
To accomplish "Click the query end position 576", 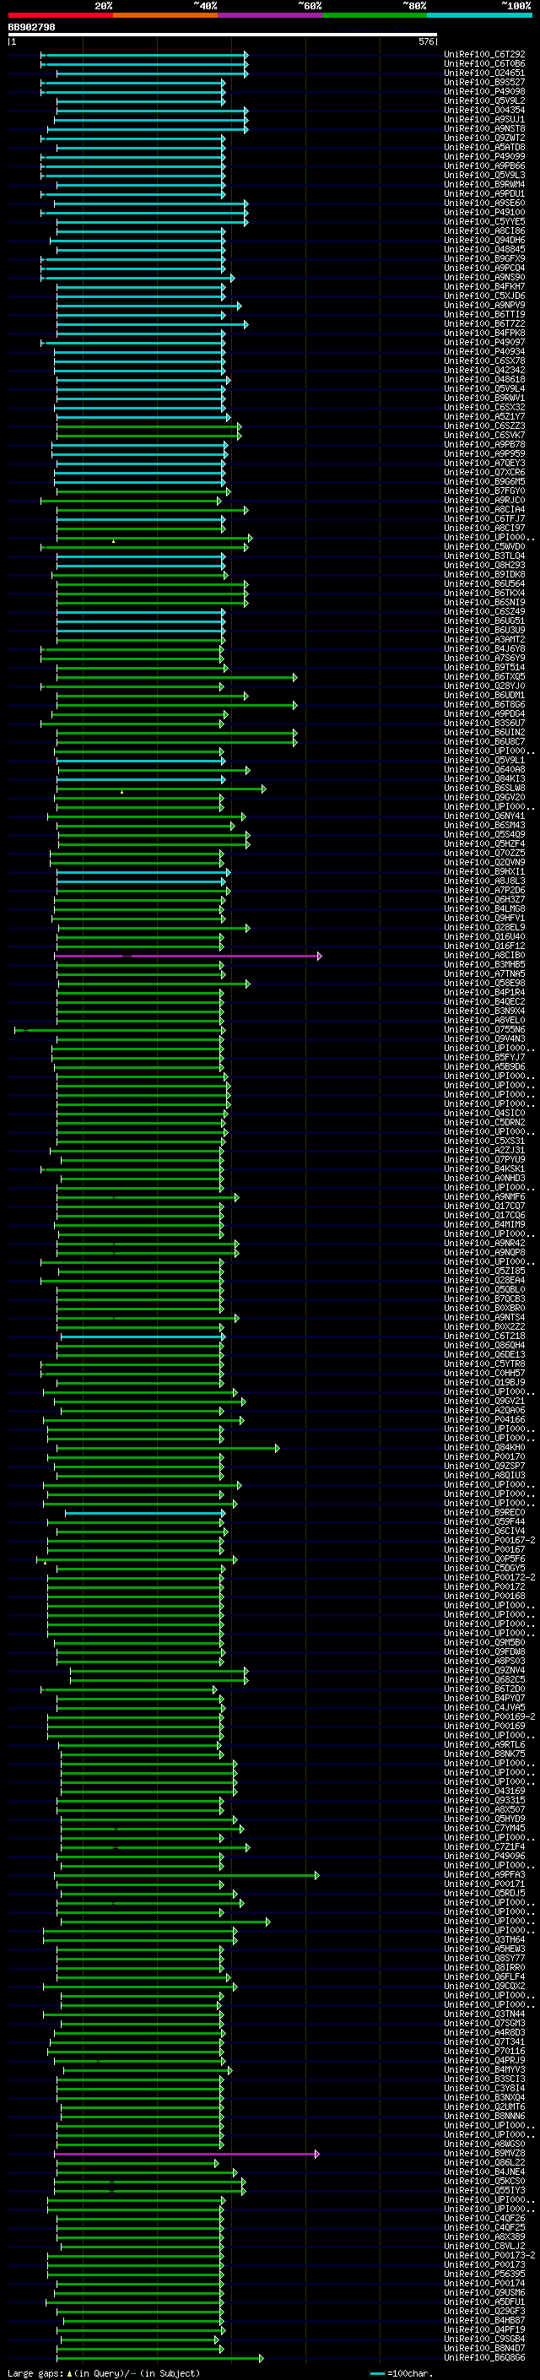I will pyautogui.click(x=426, y=41).
